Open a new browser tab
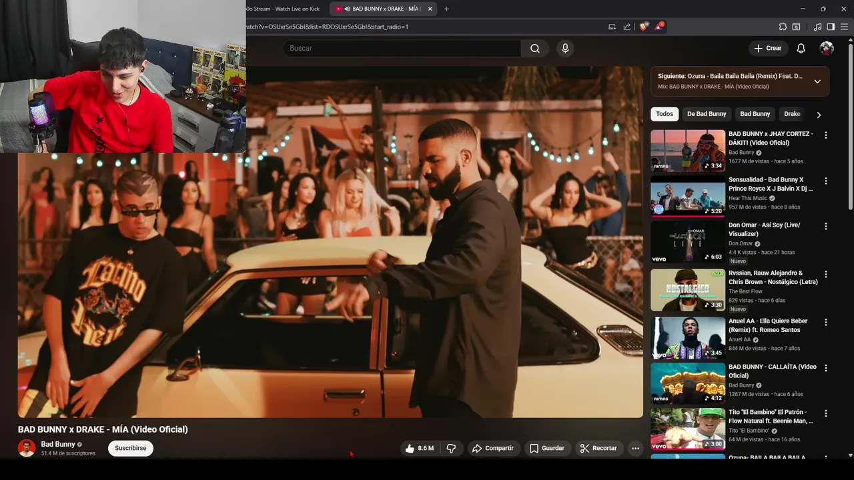The image size is (854, 480). pyautogui.click(x=446, y=9)
